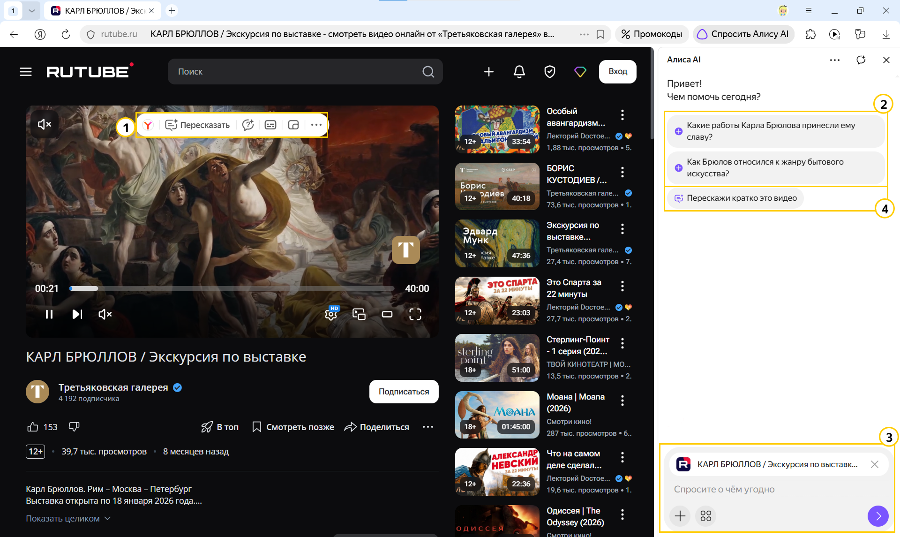This screenshot has height=537, width=900.
Task: Unmute via the speaker icon at the video's top-left
Action: coord(45,124)
